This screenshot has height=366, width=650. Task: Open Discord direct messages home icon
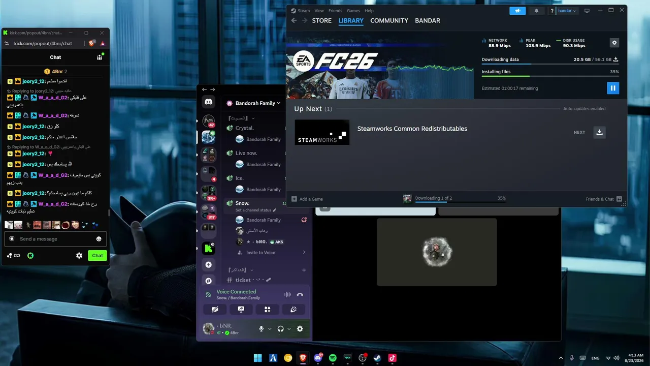tap(209, 102)
